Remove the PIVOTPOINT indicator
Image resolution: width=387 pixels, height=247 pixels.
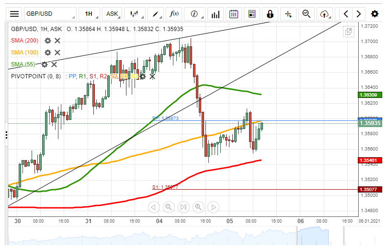152,76
